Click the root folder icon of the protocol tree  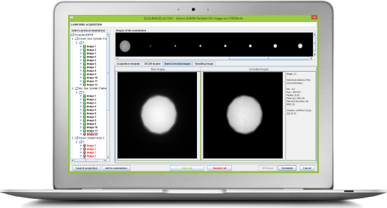pos(73,35)
